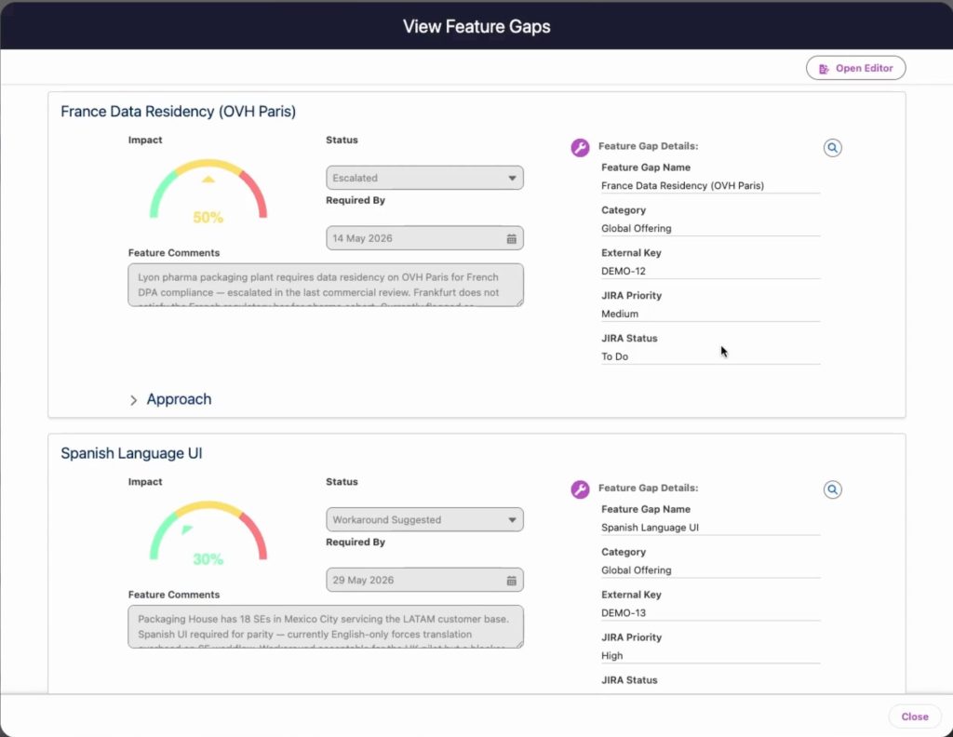Click Feature Gap Name value France Data Residency (OVH Paris)
This screenshot has width=953, height=737.
(x=682, y=186)
